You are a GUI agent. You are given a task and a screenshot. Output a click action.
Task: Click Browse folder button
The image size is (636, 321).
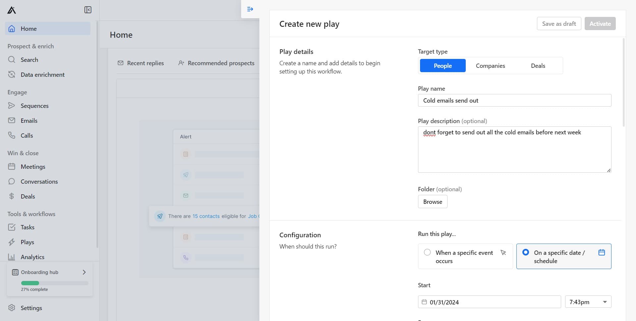coord(433,202)
